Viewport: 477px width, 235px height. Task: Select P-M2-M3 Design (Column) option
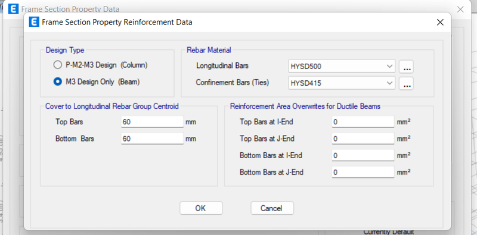[57, 65]
